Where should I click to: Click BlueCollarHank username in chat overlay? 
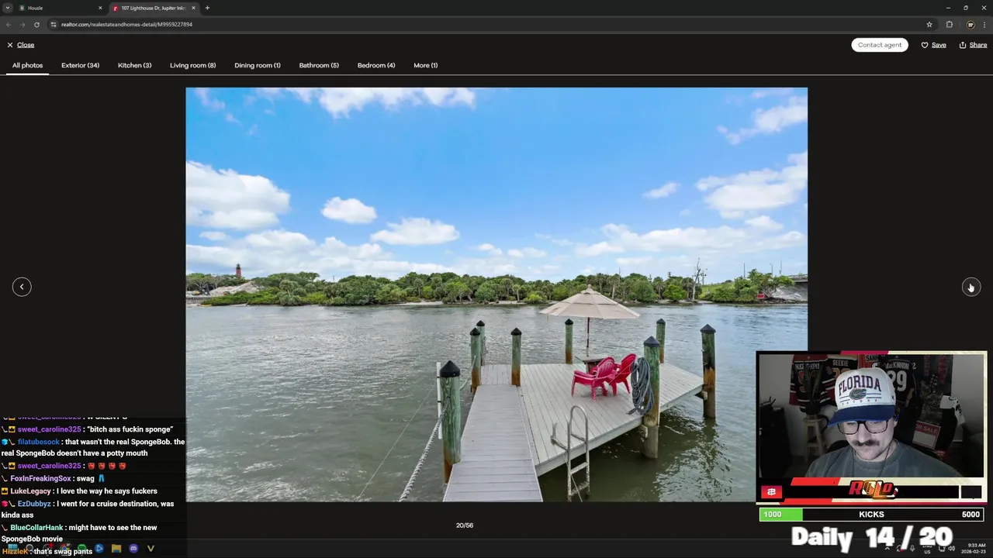36,528
